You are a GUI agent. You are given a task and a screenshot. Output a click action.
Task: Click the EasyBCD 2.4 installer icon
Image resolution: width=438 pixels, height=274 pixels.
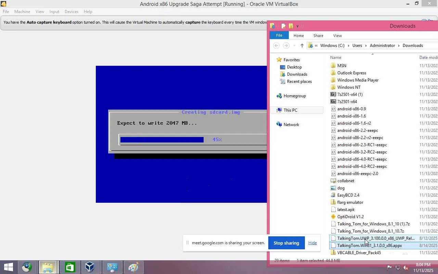pos(333,195)
